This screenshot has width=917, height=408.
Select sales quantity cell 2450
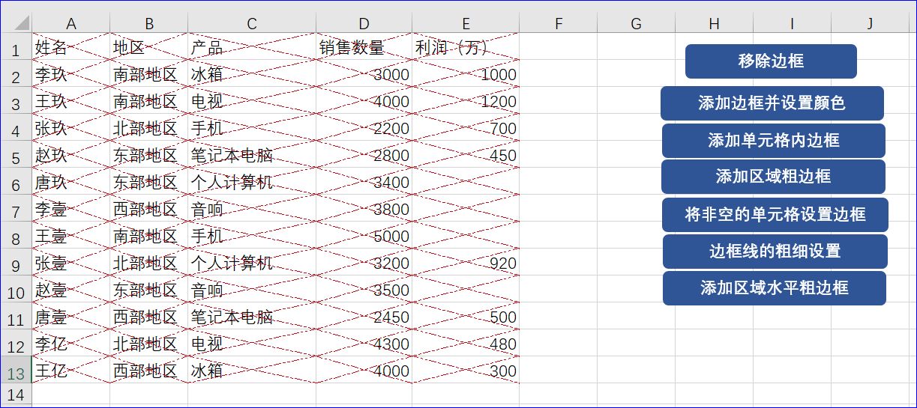[x=364, y=317]
